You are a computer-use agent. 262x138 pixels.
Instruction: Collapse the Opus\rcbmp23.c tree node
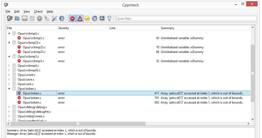[9, 42]
